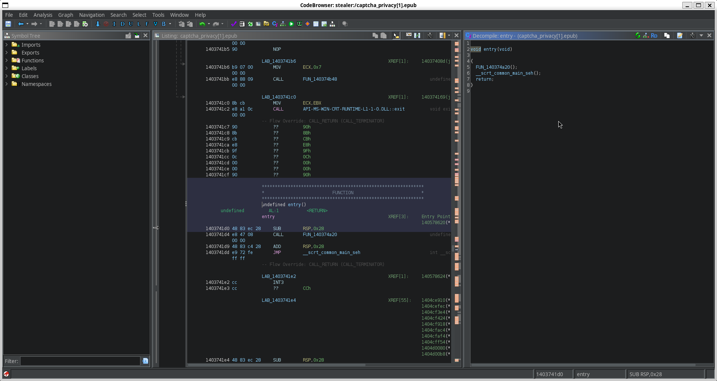Viewport: 717px width, 381px height.
Task: Click the green Undo arrow icon
Action: pyautogui.click(x=202, y=24)
